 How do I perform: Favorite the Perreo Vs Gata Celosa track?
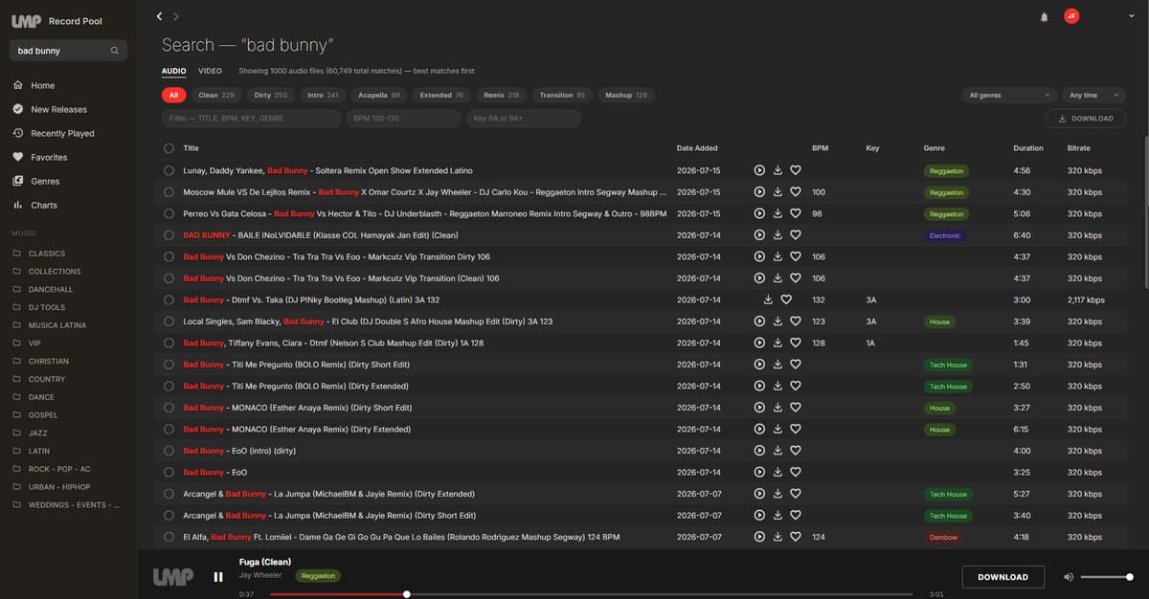click(796, 213)
